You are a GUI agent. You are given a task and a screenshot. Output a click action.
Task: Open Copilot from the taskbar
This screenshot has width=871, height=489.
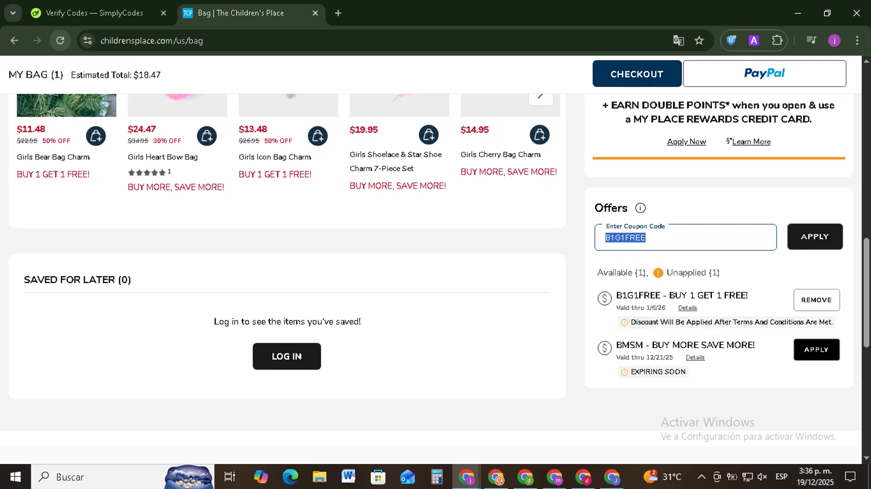tap(261, 477)
